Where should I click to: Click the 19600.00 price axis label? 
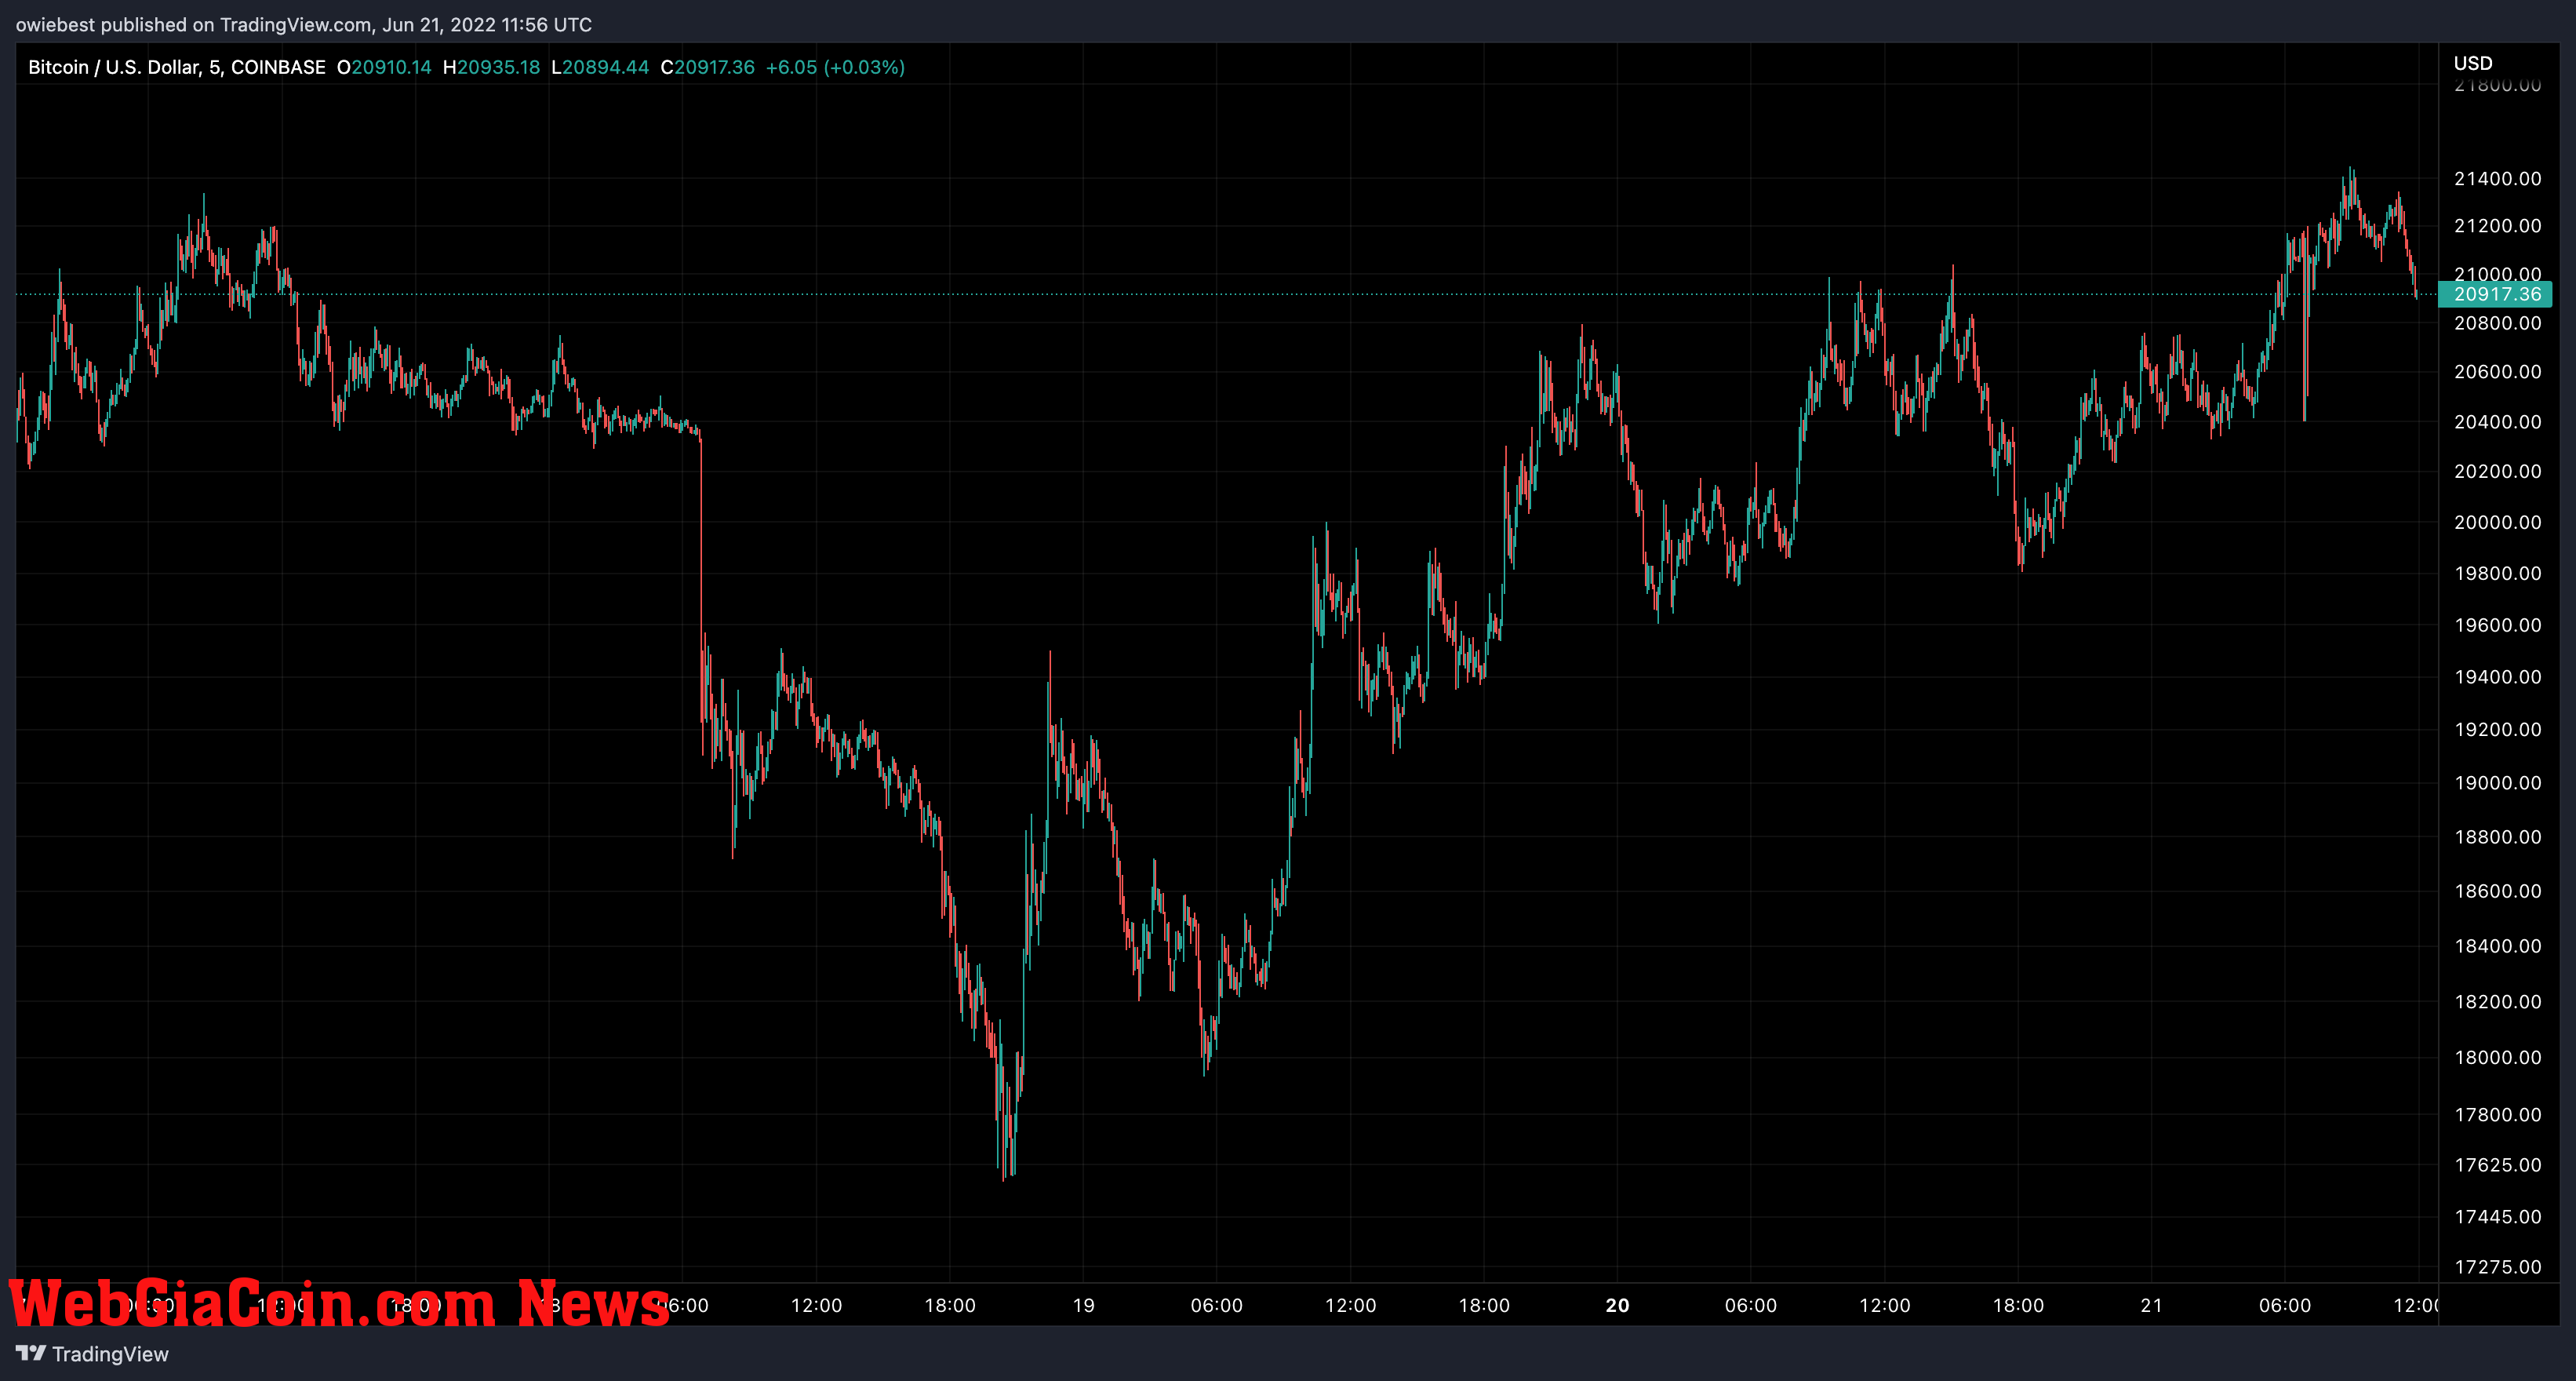coord(2497,626)
